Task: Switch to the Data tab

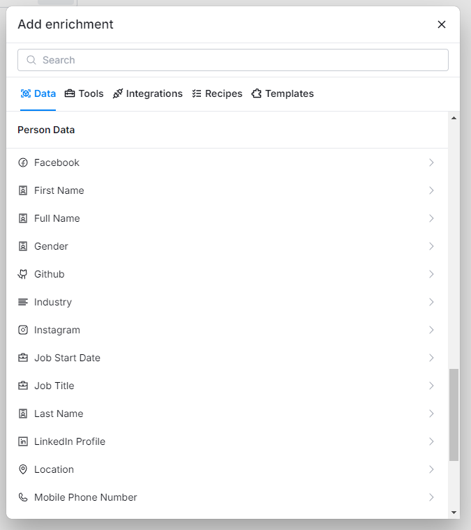Action: (x=38, y=93)
